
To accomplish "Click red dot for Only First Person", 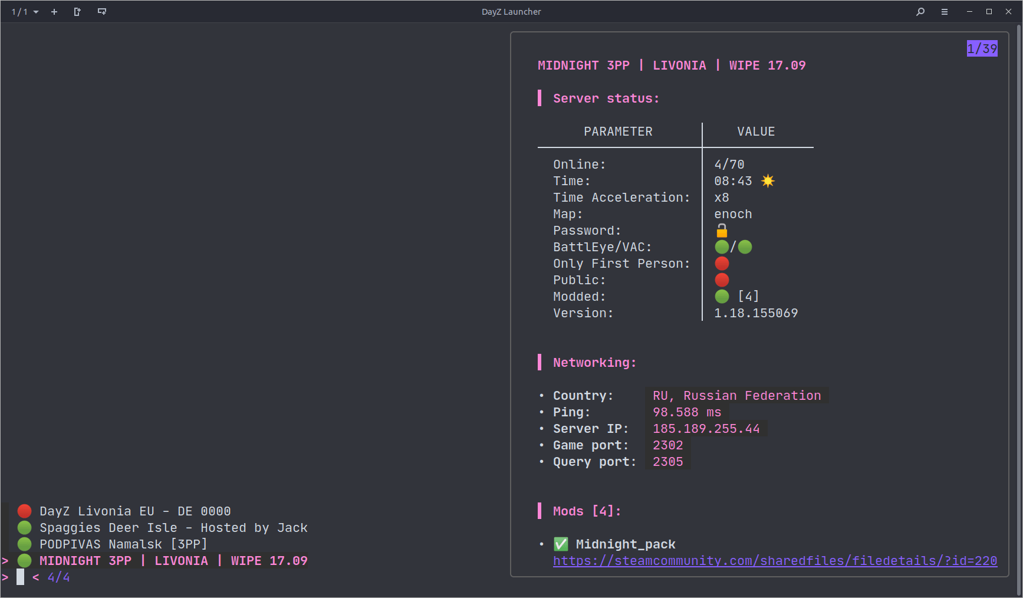I will (x=722, y=264).
